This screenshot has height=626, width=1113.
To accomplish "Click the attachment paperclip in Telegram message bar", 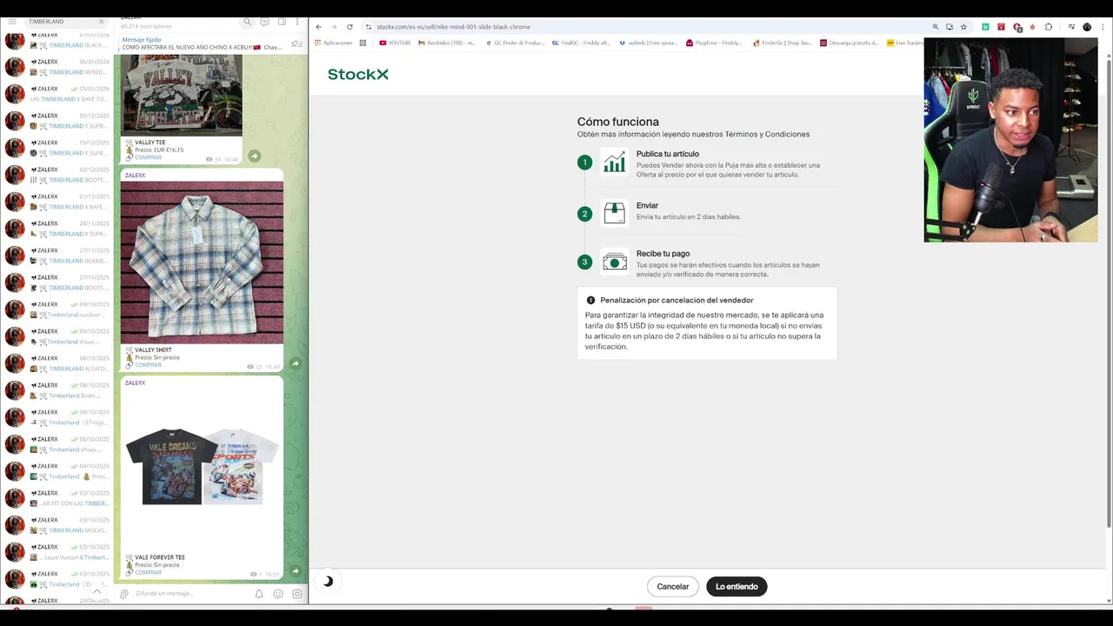I will click(x=124, y=594).
